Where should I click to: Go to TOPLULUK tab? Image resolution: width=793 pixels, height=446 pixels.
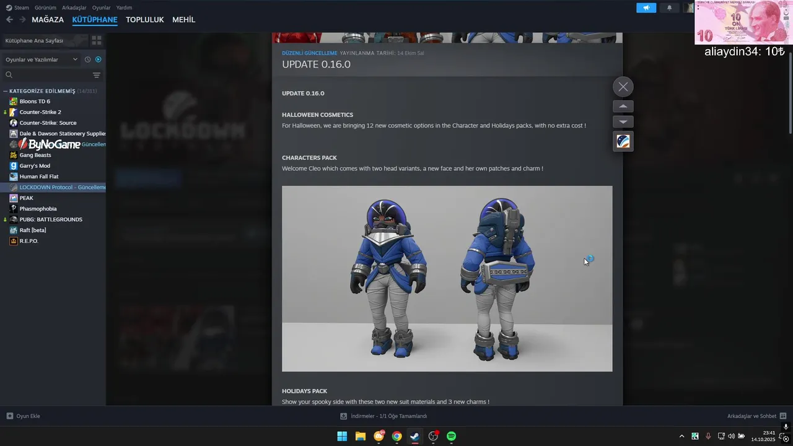point(145,20)
